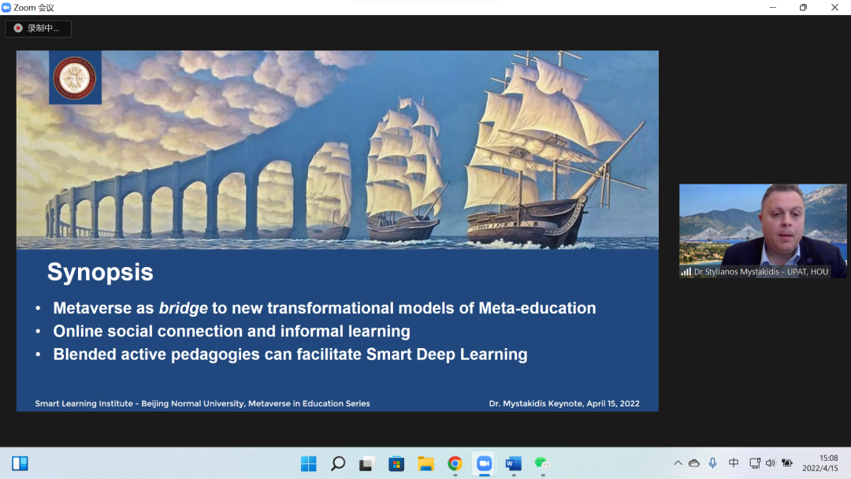Viewport: 851px width, 479px height.
Task: Open Task View in taskbar
Action: coord(366,463)
